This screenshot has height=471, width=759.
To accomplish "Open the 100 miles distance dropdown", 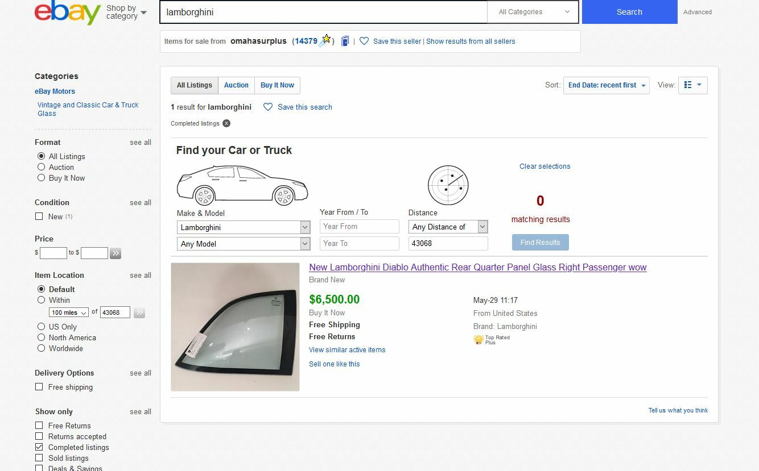I will point(68,312).
